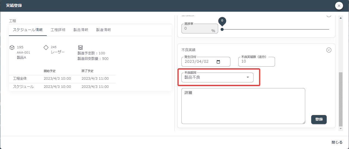The height and width of the screenshot is (149, 349).
Task: Switch to the 工程詳細 tab
Action: 58,30
